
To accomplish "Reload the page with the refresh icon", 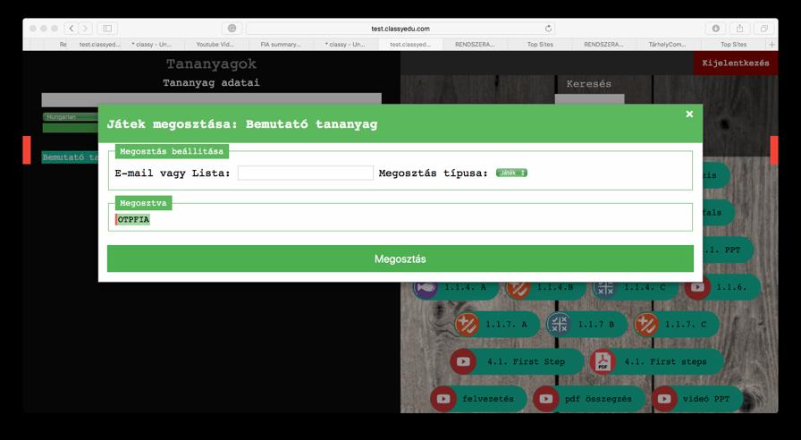I will [x=548, y=29].
